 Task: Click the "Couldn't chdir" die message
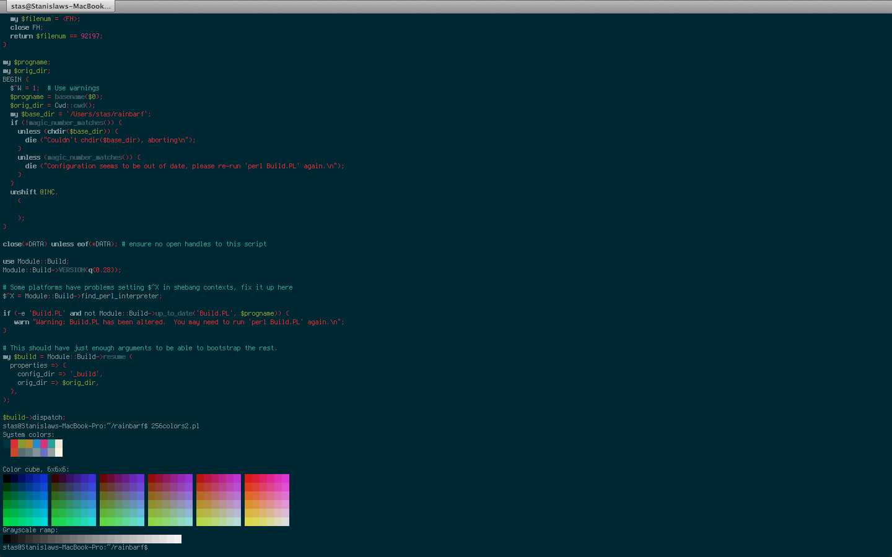click(x=118, y=140)
